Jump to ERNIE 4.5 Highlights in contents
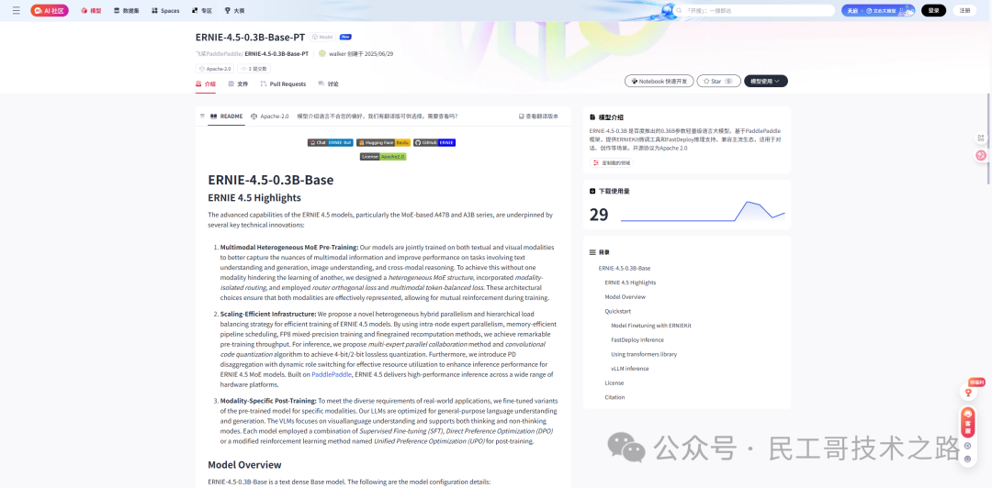Image resolution: width=992 pixels, height=488 pixels. point(630,283)
